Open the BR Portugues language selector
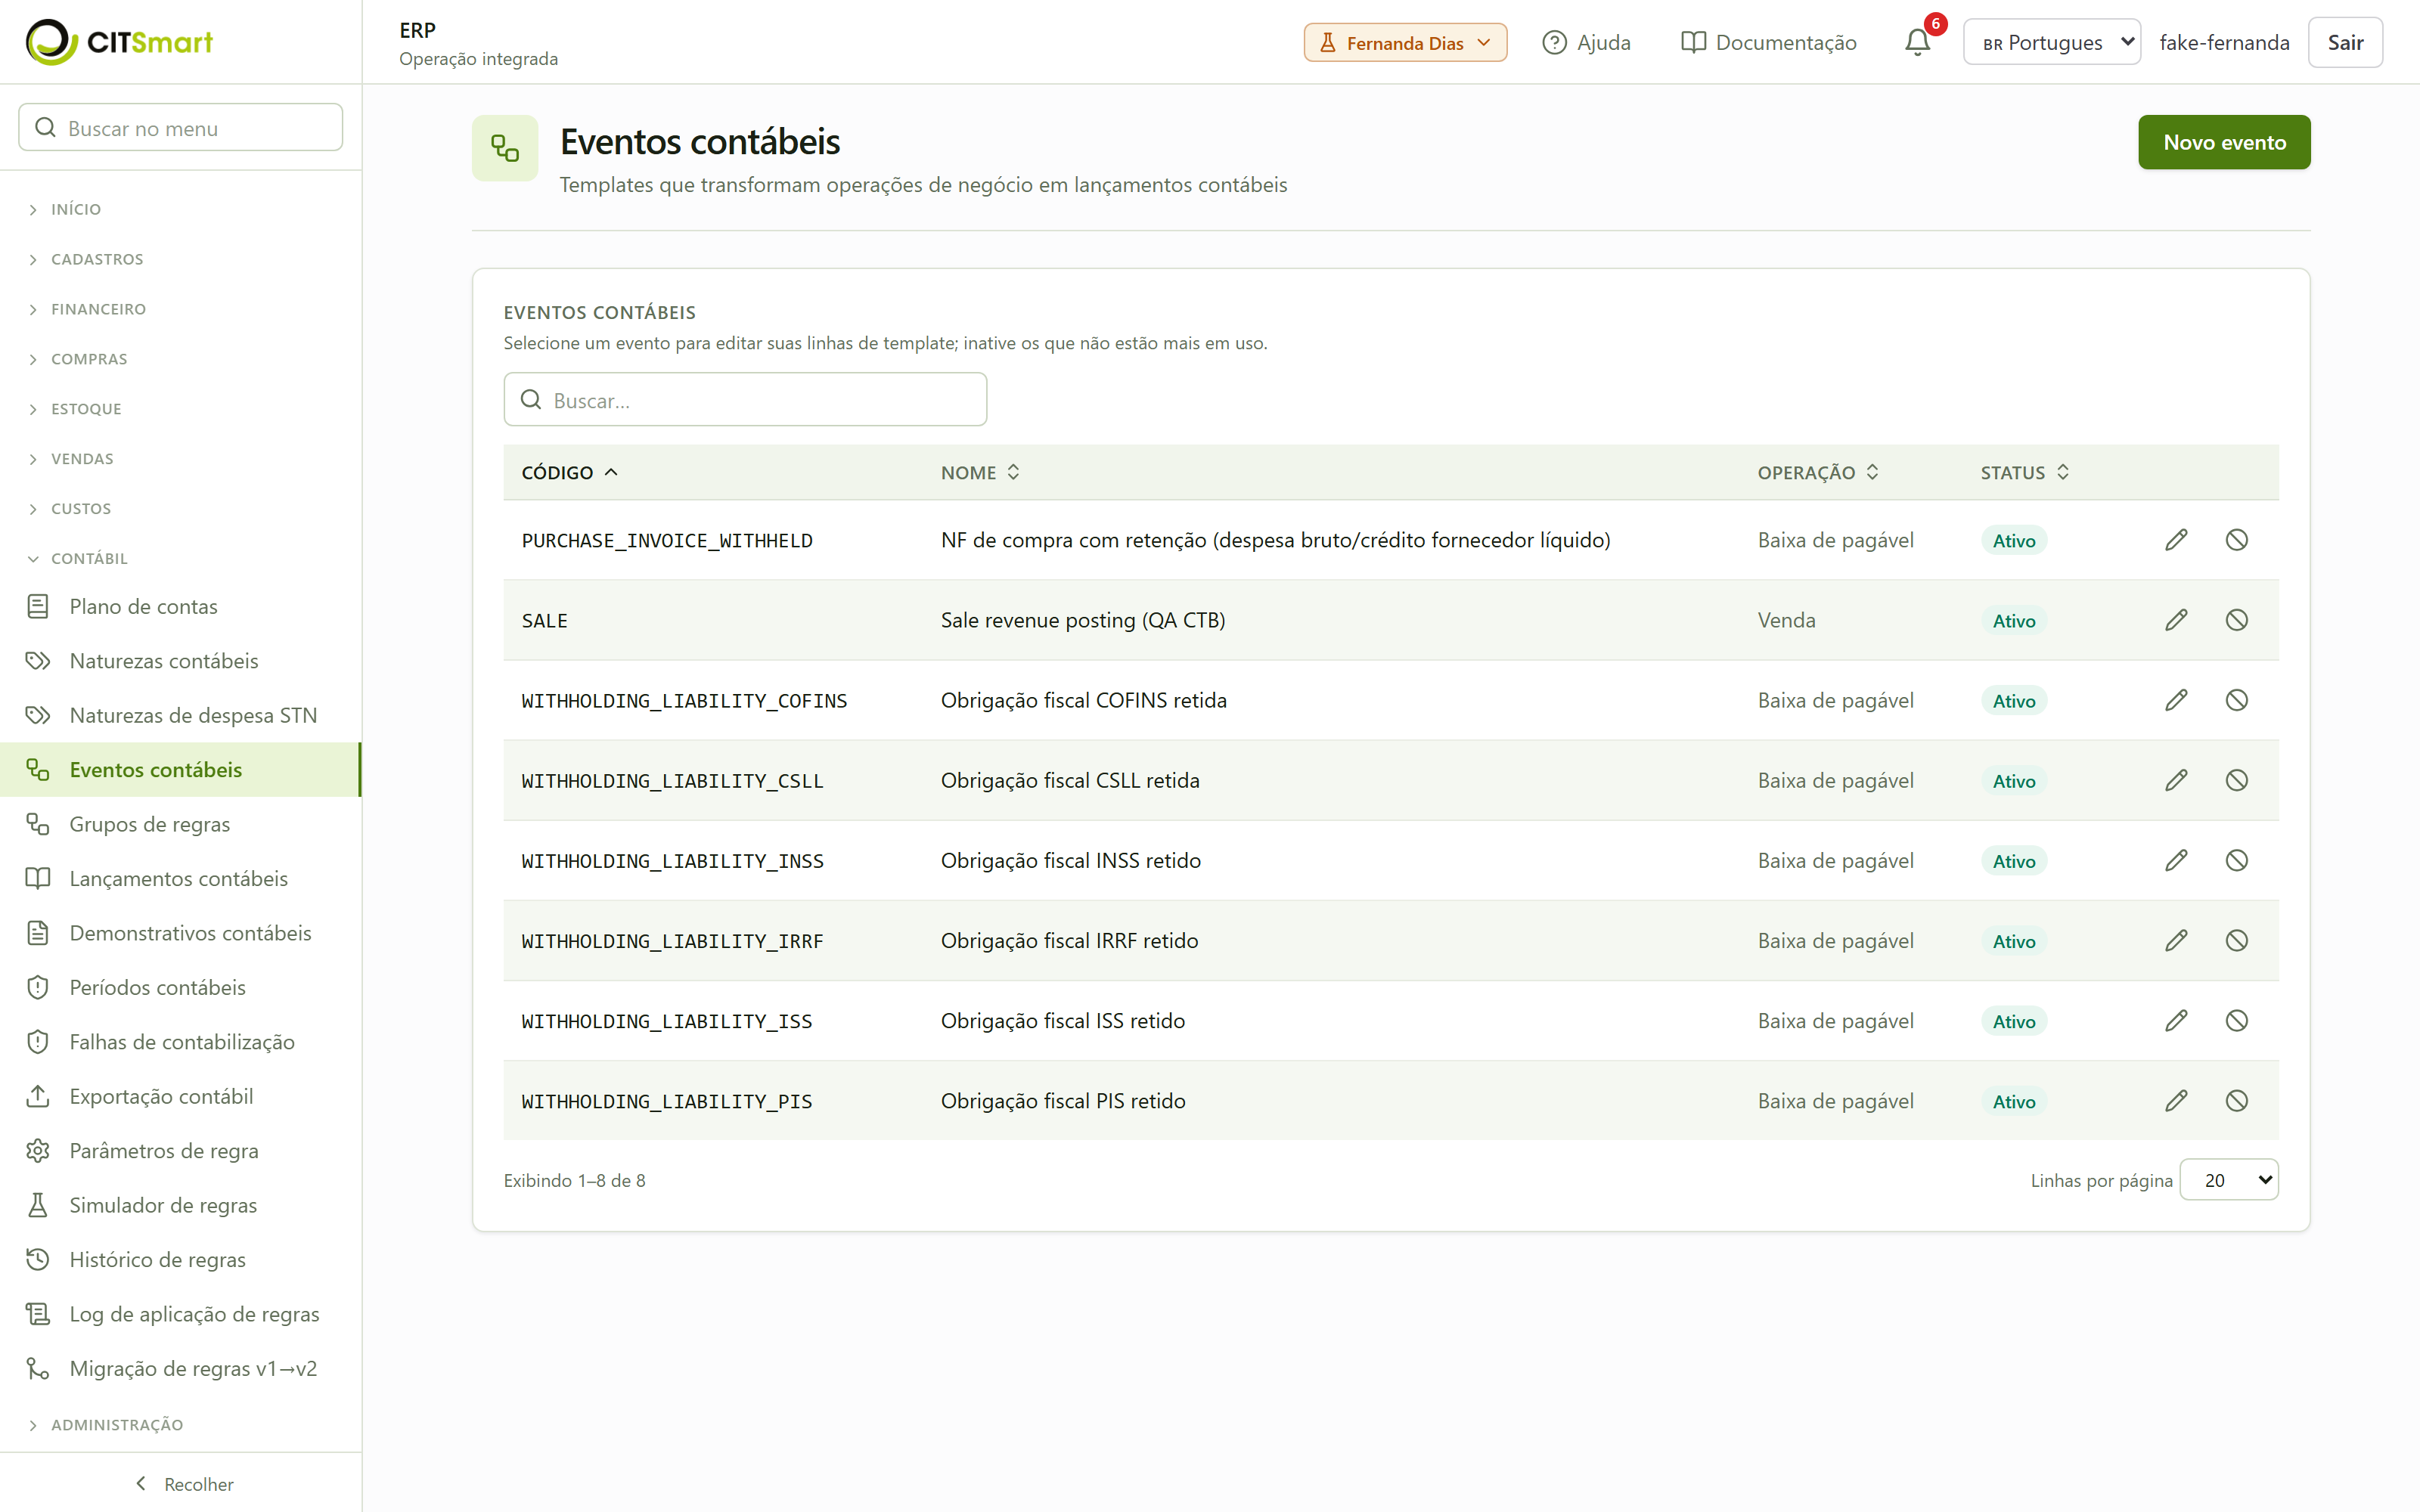 (2051, 42)
